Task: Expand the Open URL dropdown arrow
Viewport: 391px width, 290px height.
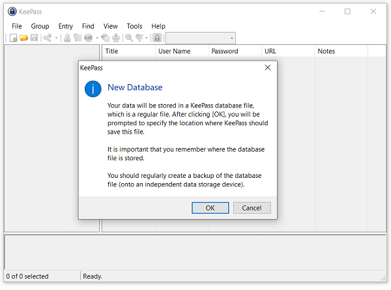Action: point(97,38)
